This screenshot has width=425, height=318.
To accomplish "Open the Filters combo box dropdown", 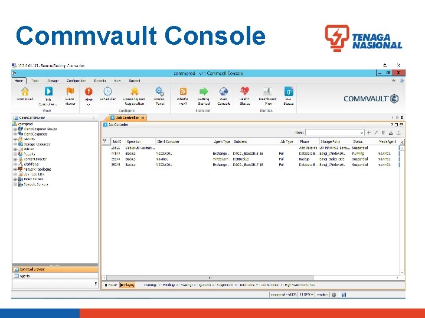I will point(362,132).
